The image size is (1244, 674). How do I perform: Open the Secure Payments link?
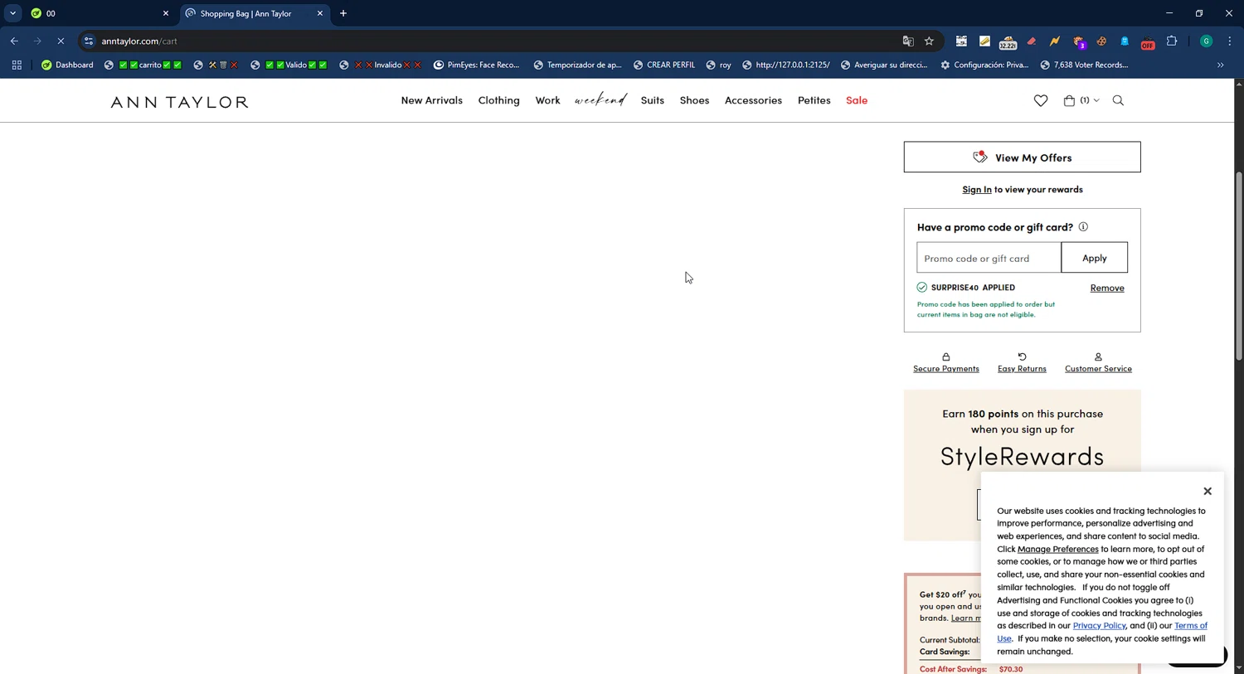pyautogui.click(x=945, y=369)
